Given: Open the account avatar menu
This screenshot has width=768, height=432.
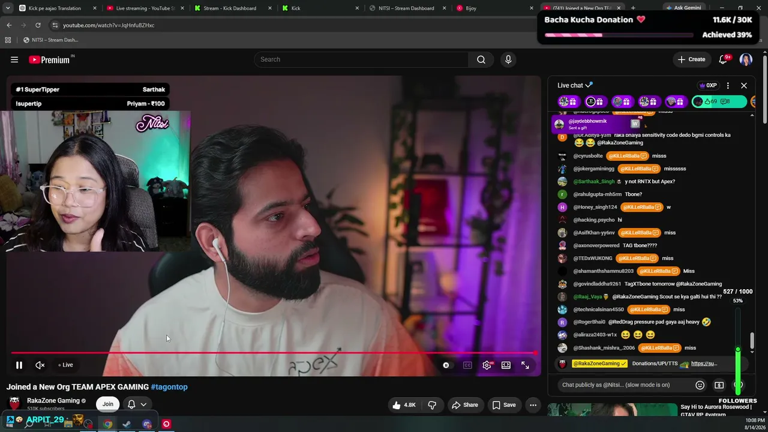Looking at the screenshot, I should click(746, 59).
